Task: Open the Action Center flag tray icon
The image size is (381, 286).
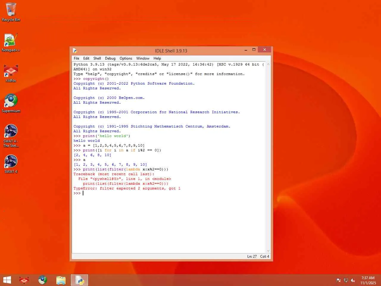Action: pyautogui.click(x=338, y=280)
